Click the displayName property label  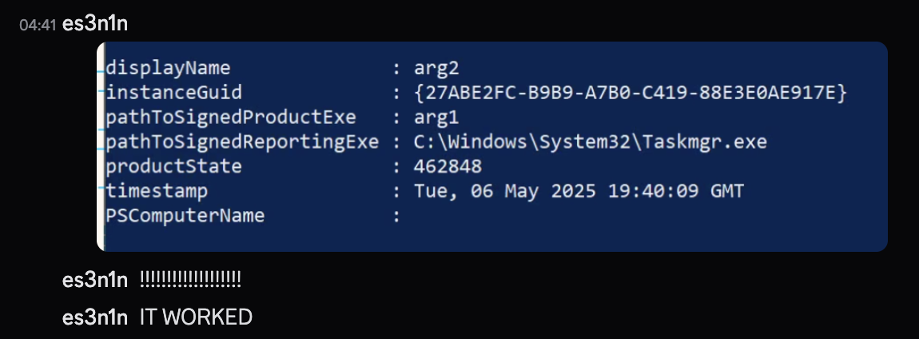click(168, 68)
